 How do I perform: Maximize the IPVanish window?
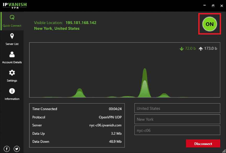(x=213, y=5)
